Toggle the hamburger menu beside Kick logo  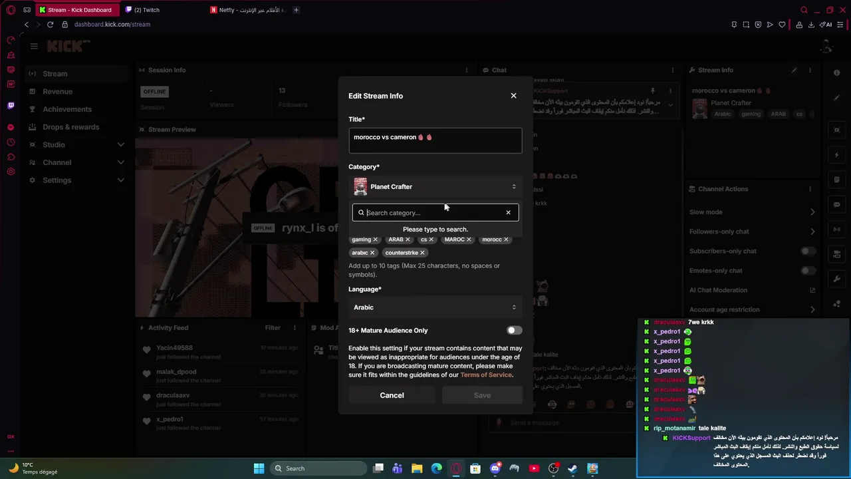tap(34, 46)
